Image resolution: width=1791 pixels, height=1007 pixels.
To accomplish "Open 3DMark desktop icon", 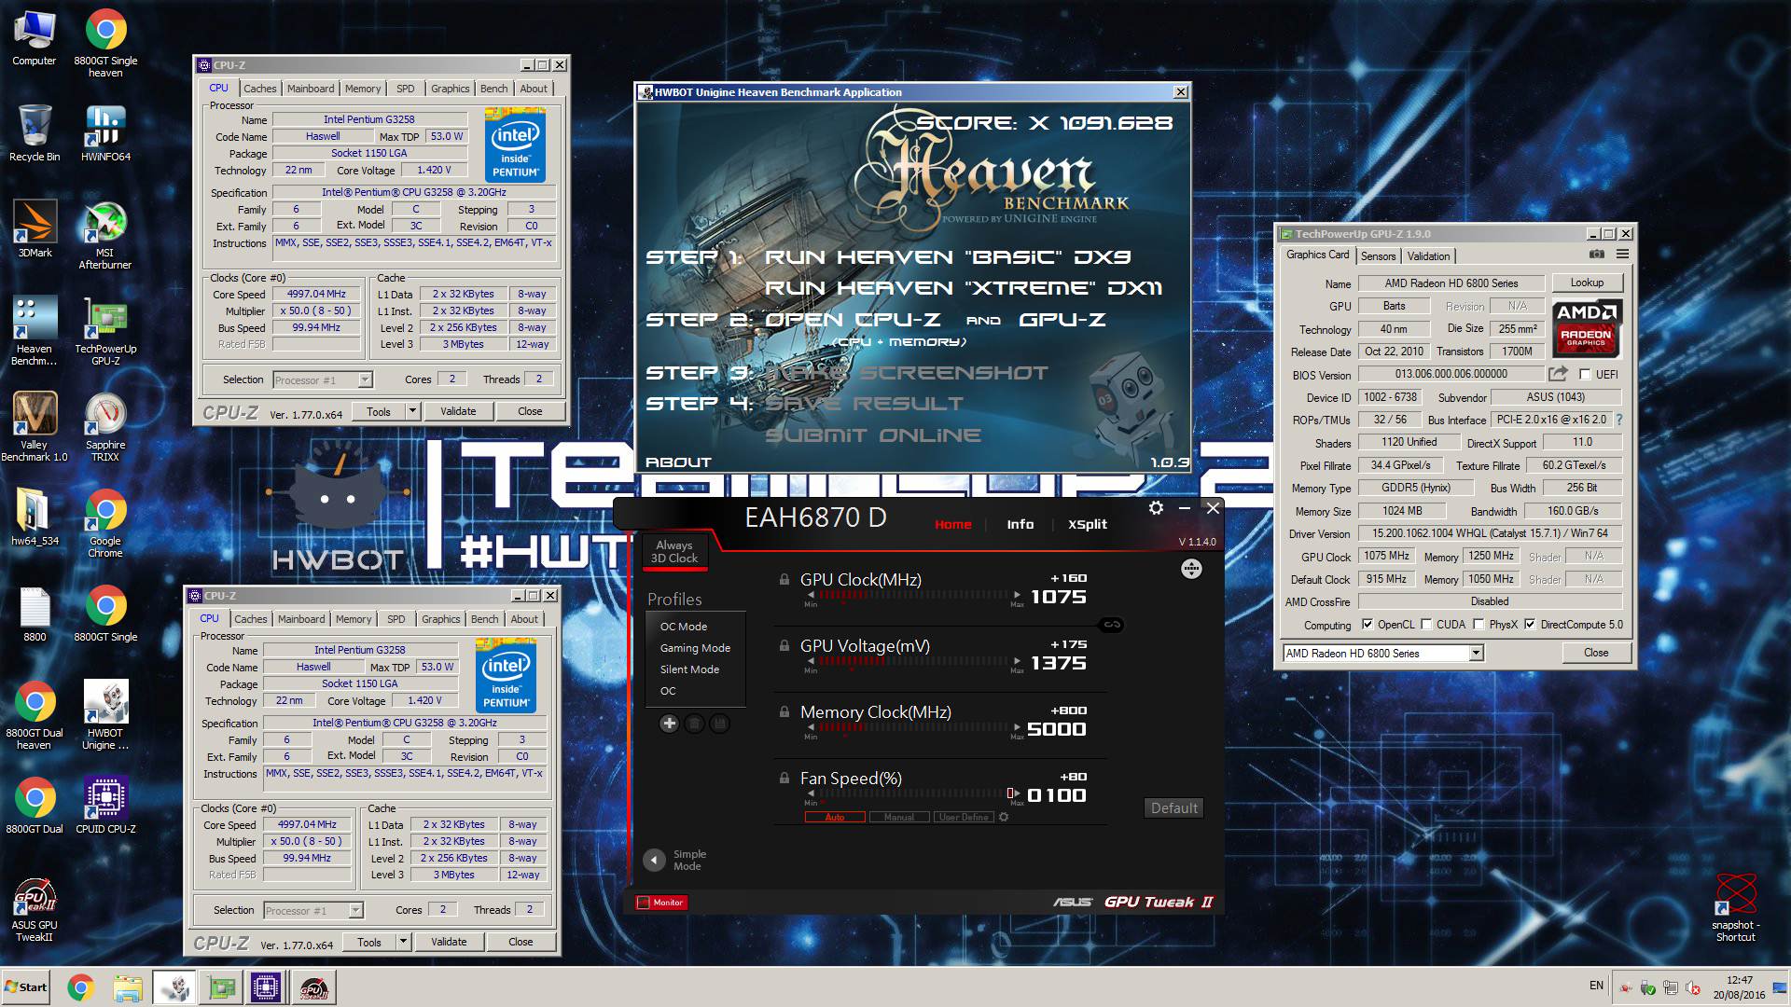I will [x=35, y=228].
